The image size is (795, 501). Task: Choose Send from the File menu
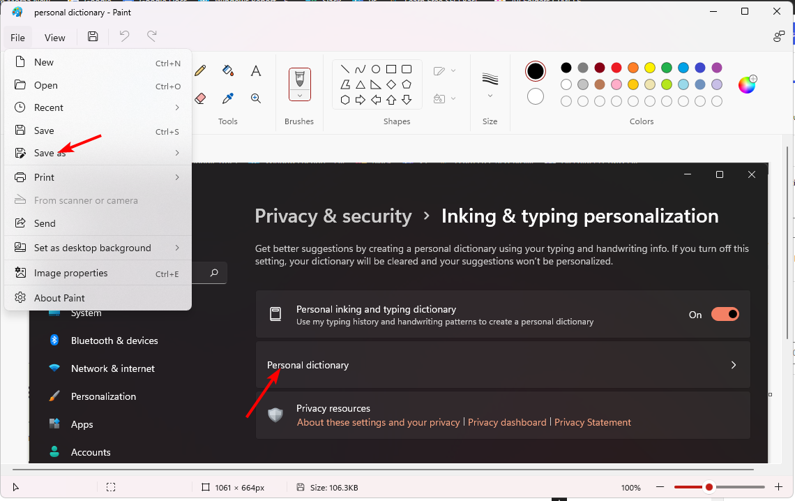pyautogui.click(x=98, y=223)
